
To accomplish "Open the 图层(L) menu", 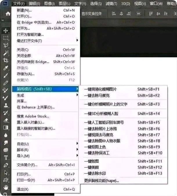I will [64, 3].
